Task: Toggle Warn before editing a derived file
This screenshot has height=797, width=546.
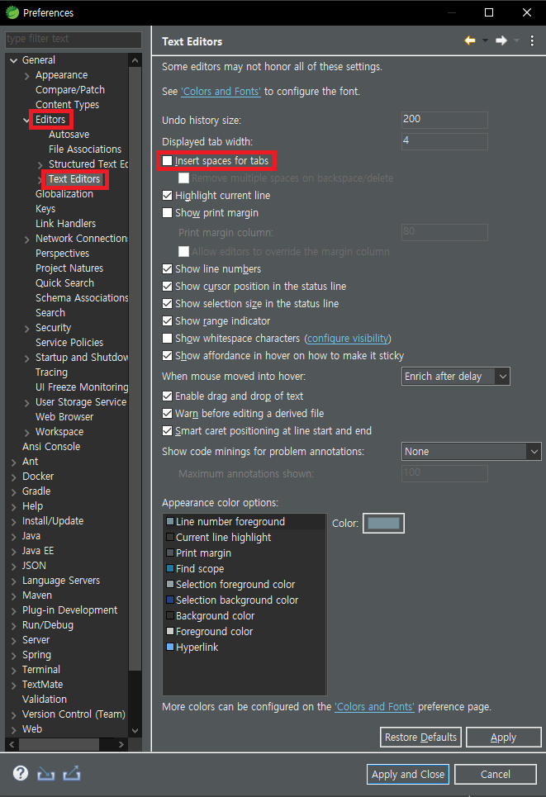Action: coord(167,413)
